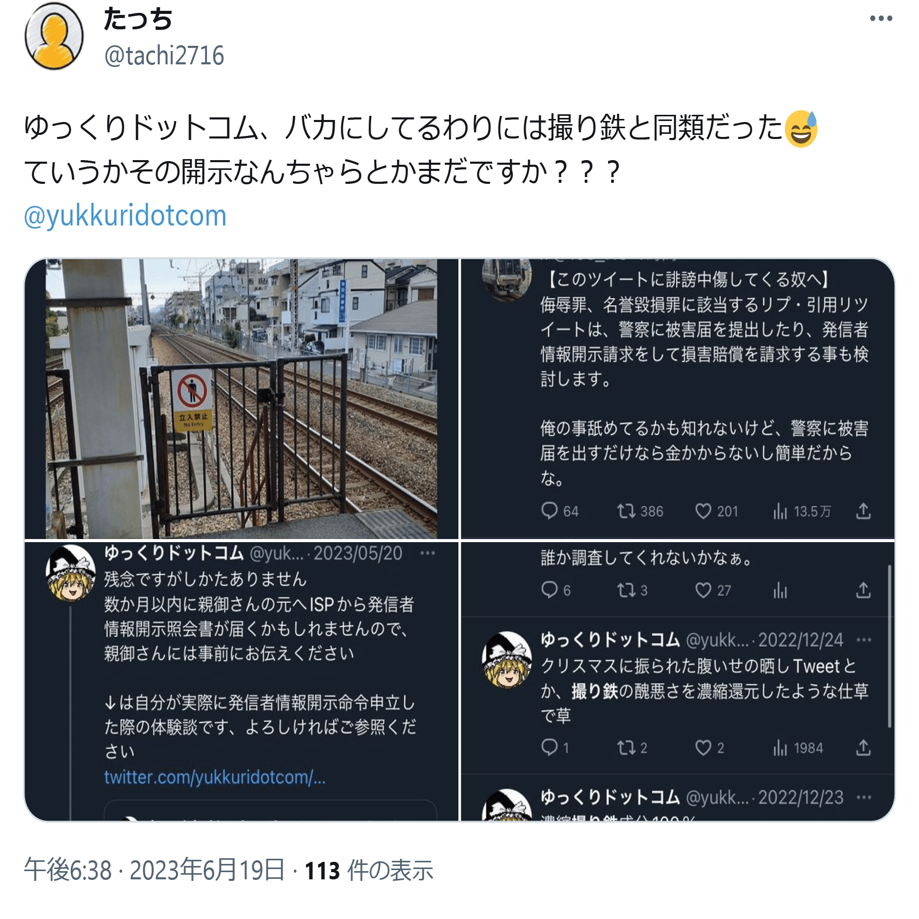
Task: Click the view stats icon showing 13.5万
Action: [780, 511]
